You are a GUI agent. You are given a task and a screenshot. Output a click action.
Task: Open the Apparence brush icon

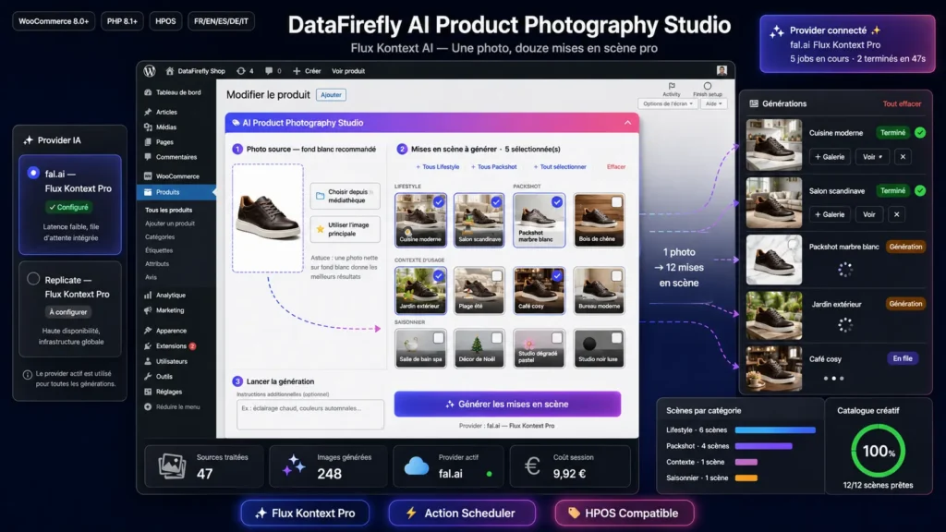pyautogui.click(x=148, y=331)
